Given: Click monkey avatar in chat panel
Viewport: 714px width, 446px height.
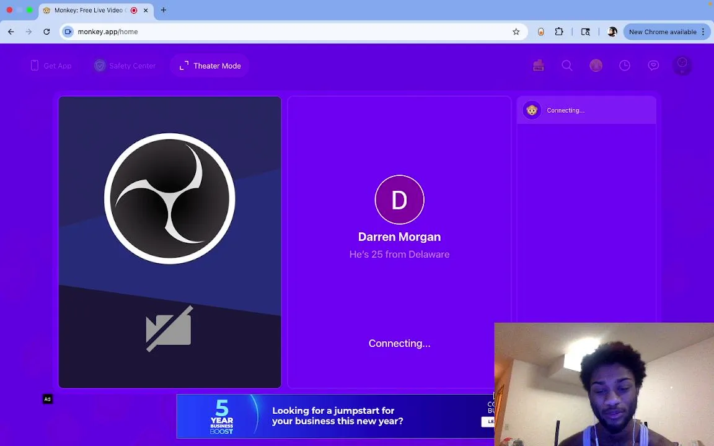Looking at the screenshot, I should coord(532,110).
